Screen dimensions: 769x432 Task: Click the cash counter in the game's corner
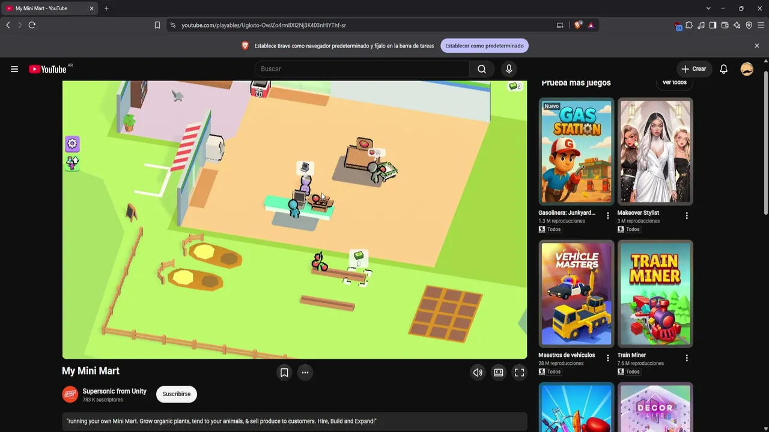pyautogui.click(x=515, y=86)
